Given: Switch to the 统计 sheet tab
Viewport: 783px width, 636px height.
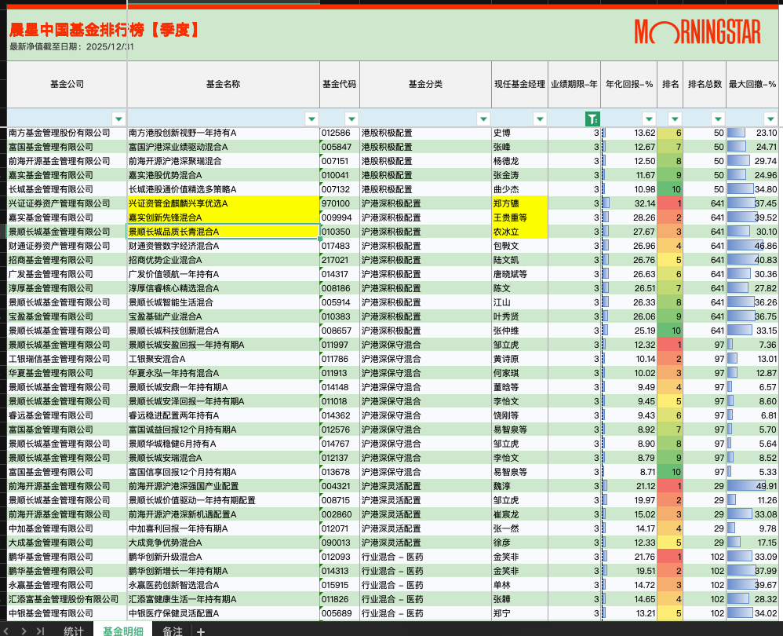Looking at the screenshot, I should click(x=74, y=631).
